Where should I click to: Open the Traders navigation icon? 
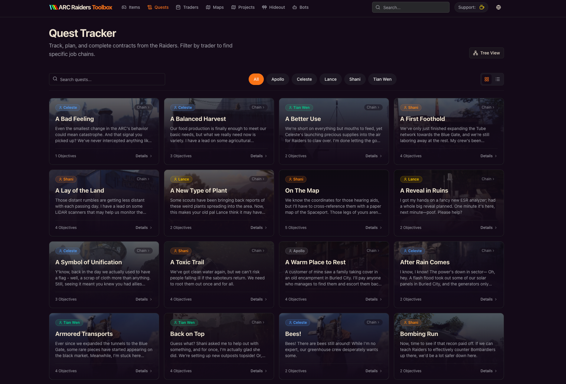tap(178, 7)
